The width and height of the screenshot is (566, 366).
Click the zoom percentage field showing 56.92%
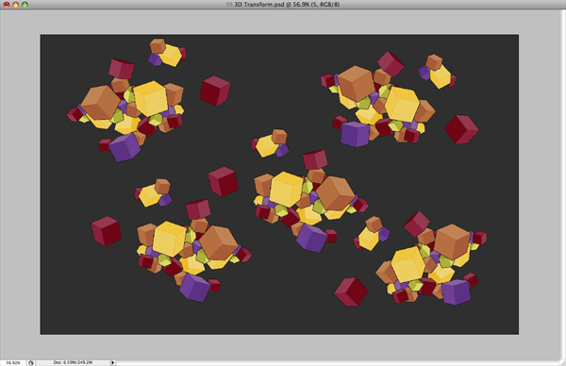(13, 363)
